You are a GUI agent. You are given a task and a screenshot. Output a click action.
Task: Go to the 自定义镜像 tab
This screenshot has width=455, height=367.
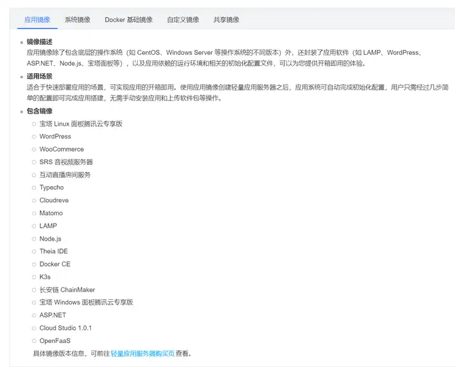[x=183, y=20]
